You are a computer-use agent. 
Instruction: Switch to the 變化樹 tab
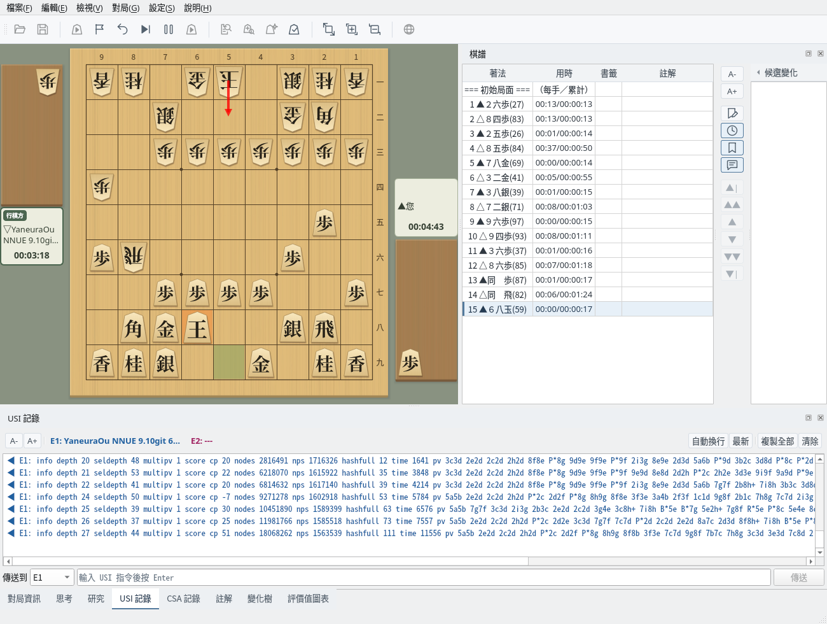260,599
